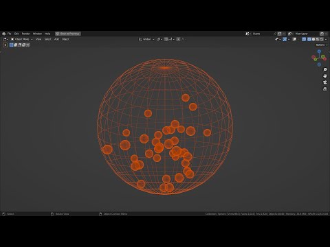Image resolution: width=330 pixels, height=247 pixels.
Task: Open the view layer browse dropdown
Action: click(291, 34)
